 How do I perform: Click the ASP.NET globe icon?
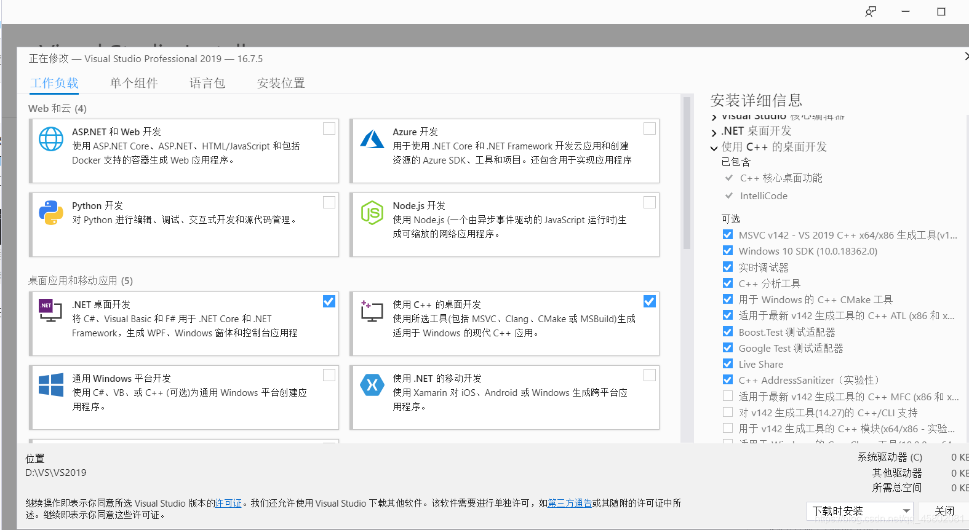[51, 139]
